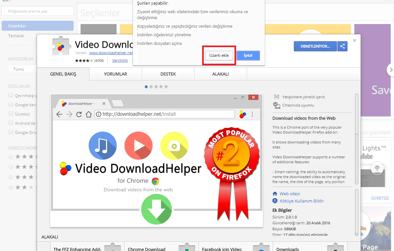Click the share icon button
The height and width of the screenshot is (251, 394).
click(x=342, y=46)
